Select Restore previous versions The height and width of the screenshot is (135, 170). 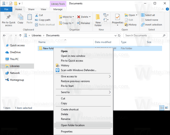[83, 81]
